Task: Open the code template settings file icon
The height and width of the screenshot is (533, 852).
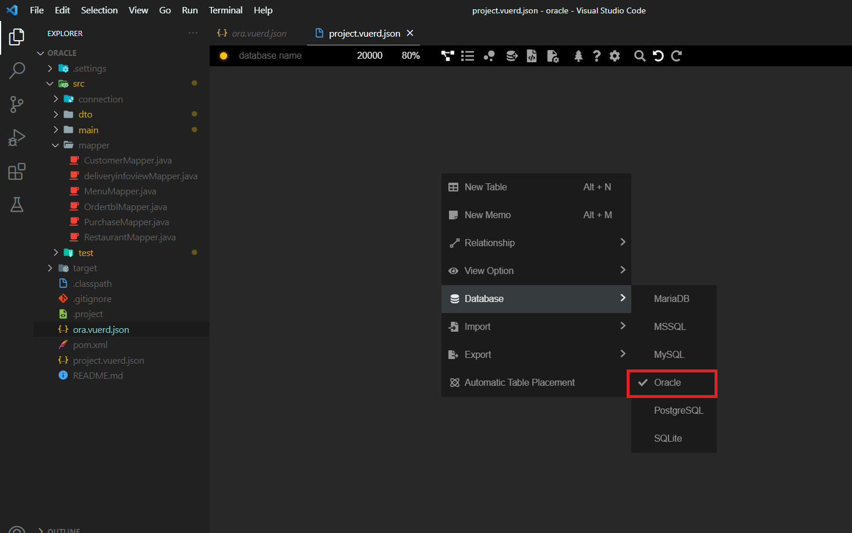Action: tap(553, 56)
